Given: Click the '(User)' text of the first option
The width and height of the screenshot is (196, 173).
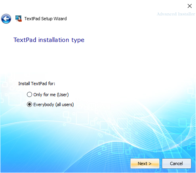Looking at the screenshot, I should (x=63, y=95).
